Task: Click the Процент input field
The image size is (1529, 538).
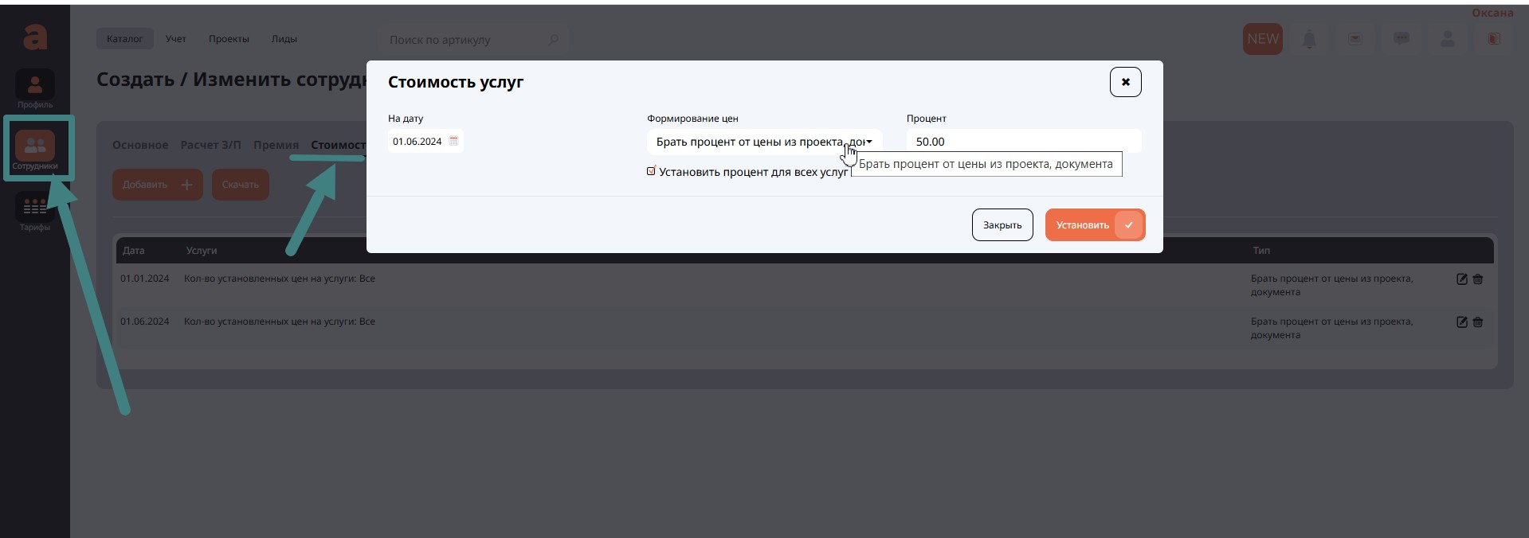Action: 1023,142
